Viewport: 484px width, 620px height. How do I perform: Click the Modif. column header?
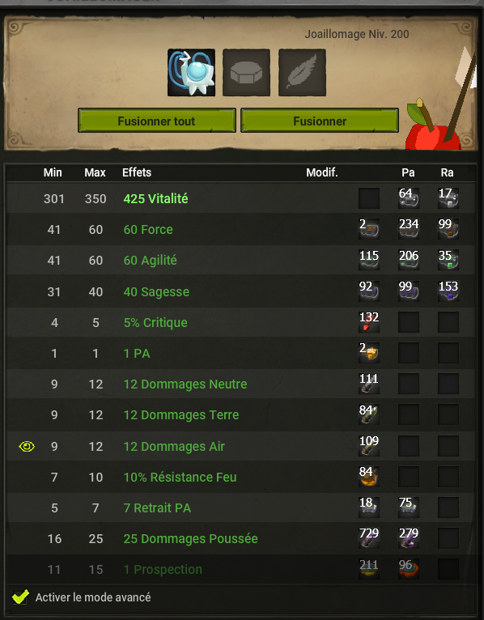click(x=322, y=172)
